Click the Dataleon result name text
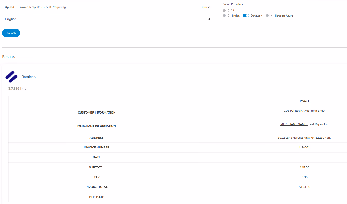This screenshot has height=204, width=347. pos(29,77)
